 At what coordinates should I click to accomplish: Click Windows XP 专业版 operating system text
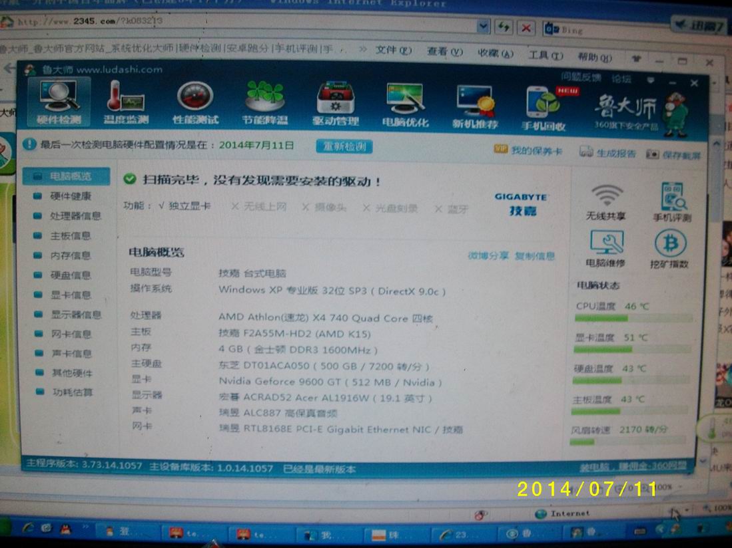[x=332, y=291]
